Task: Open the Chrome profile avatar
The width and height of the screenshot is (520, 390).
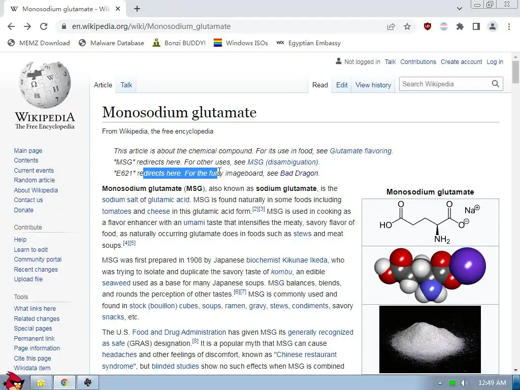Action: (493, 26)
